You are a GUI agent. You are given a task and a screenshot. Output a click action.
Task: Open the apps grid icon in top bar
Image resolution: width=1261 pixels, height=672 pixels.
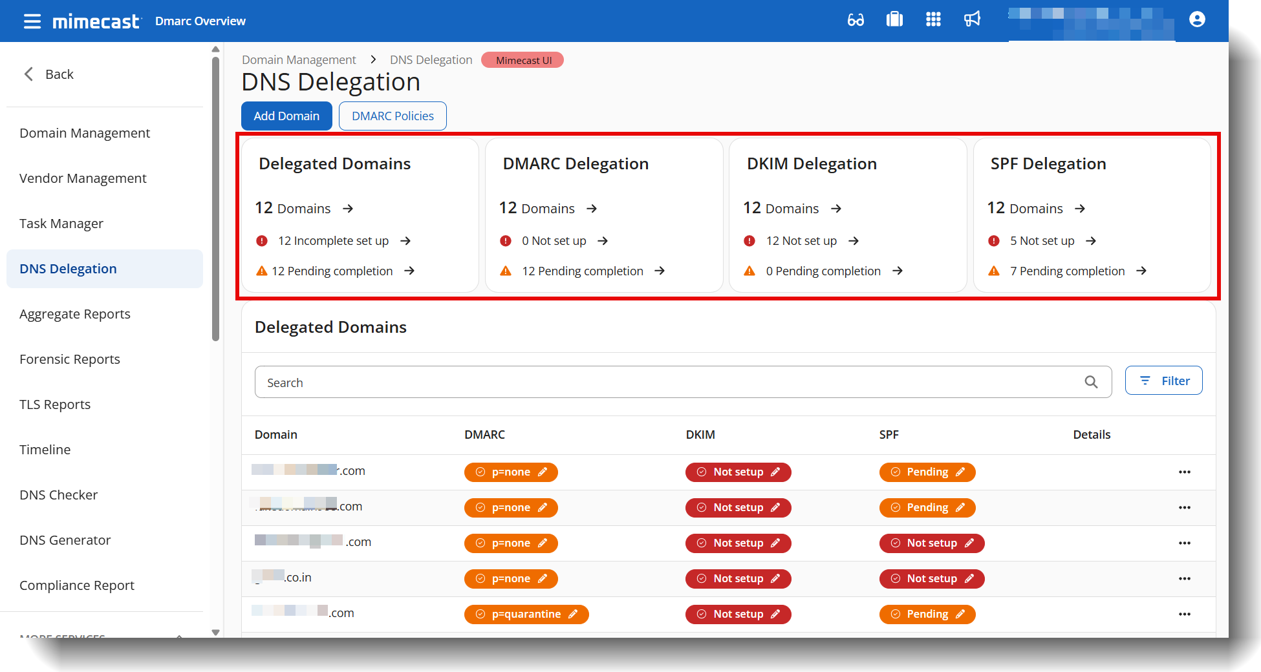(933, 20)
